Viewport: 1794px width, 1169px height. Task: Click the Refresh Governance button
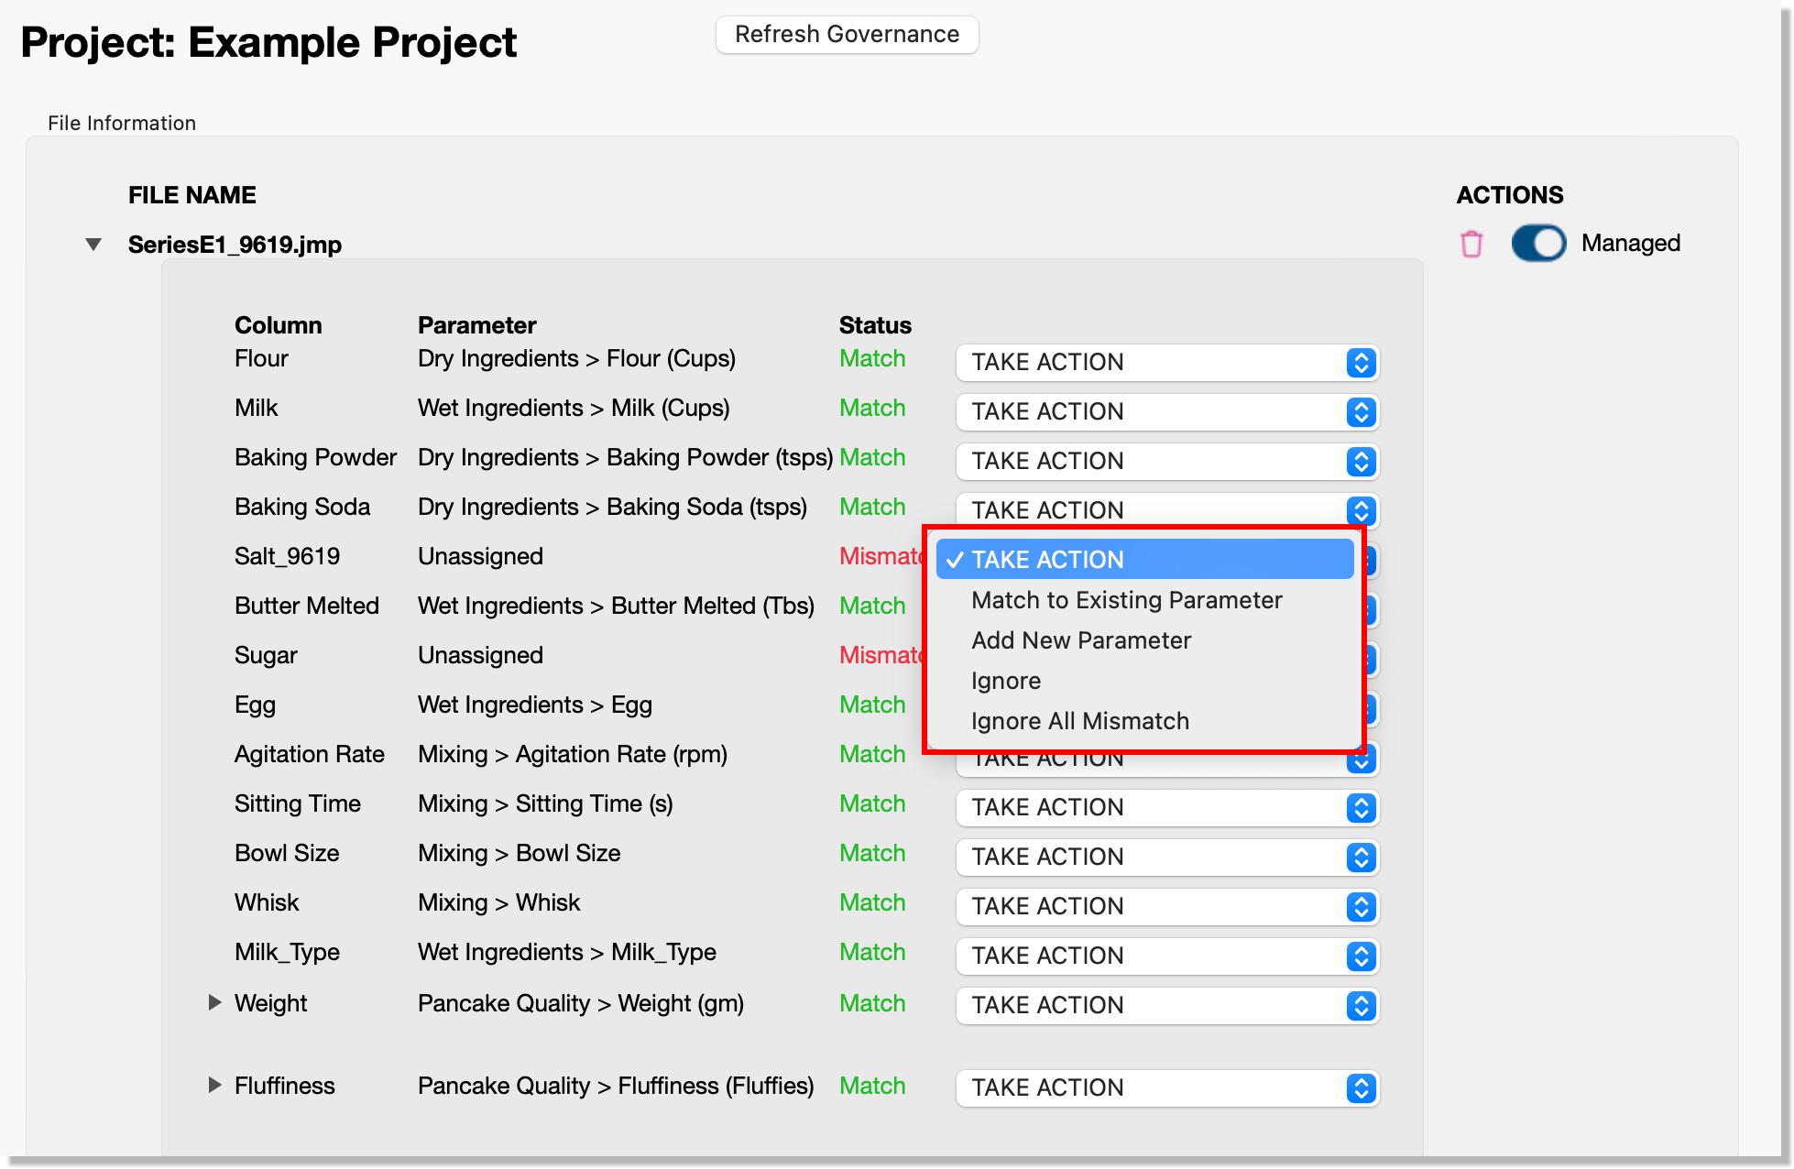click(846, 34)
